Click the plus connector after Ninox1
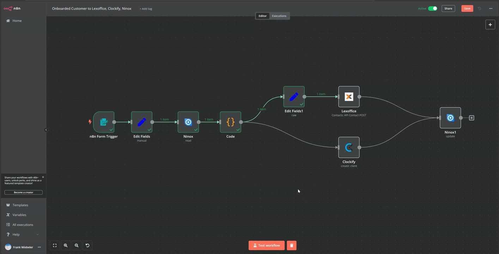 pyautogui.click(x=471, y=118)
